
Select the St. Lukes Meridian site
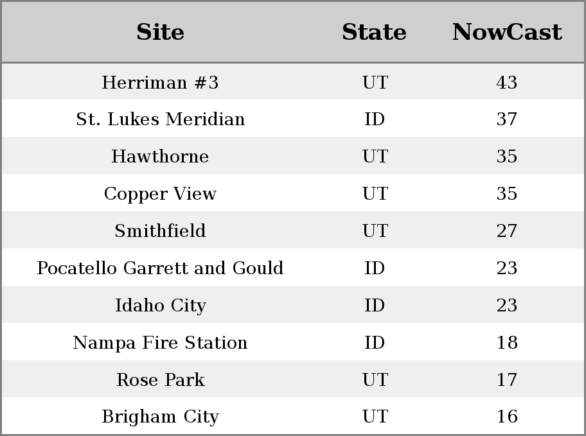161,119
